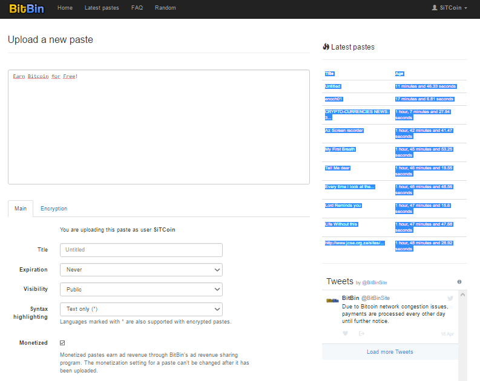This screenshot has height=381, width=480.
Task: Click the info icon beside Tweets header
Action: tap(459, 282)
